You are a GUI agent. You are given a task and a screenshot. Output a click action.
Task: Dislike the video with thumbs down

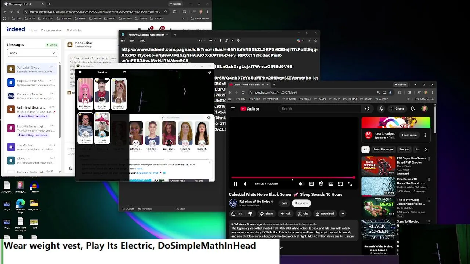coord(250,214)
